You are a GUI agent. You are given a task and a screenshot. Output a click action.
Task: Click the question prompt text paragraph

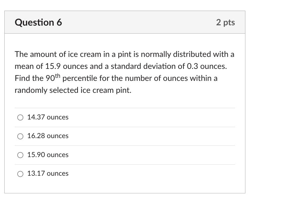124,72
